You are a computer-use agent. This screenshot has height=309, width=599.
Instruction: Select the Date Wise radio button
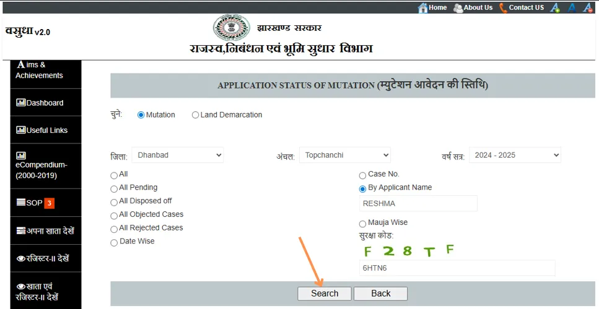coord(114,243)
